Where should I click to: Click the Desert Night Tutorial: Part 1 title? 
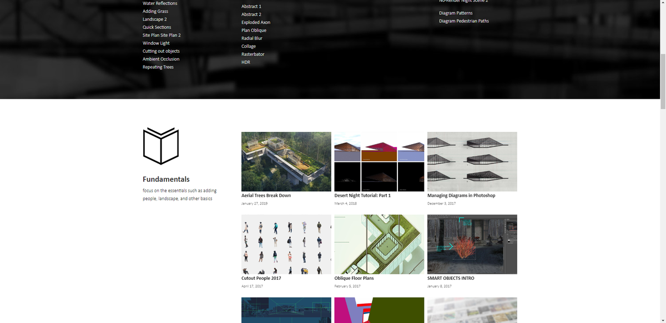click(362, 196)
